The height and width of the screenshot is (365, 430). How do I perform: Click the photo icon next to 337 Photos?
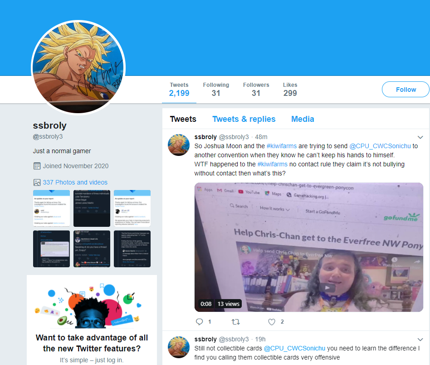37,182
